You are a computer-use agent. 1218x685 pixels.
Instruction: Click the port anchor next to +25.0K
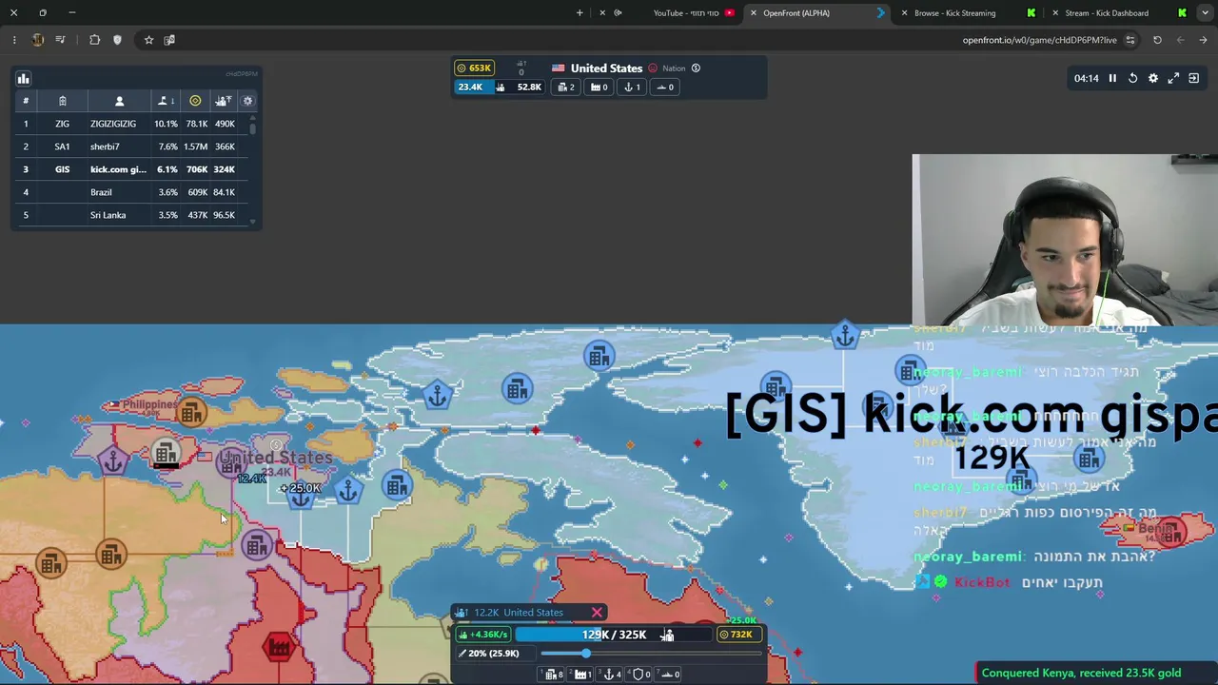coord(301,496)
